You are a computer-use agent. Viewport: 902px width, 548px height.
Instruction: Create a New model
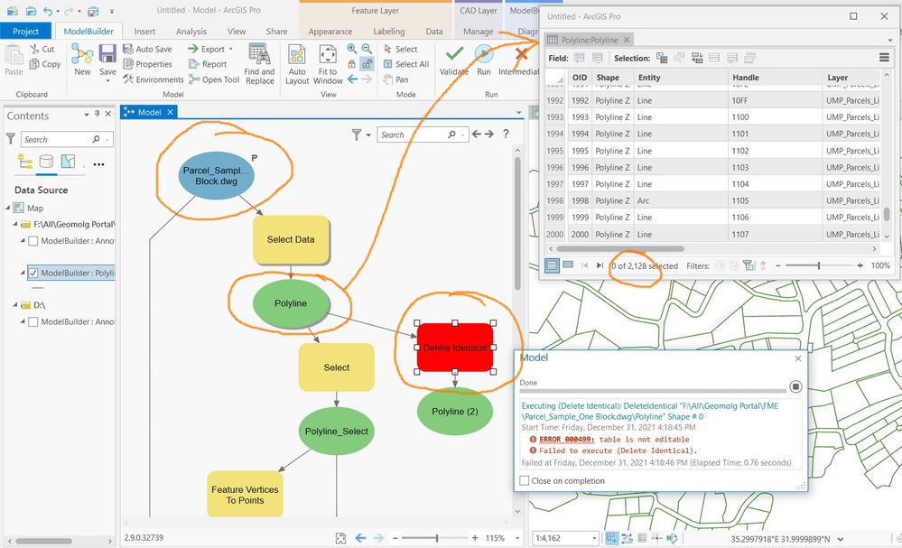coord(82,60)
